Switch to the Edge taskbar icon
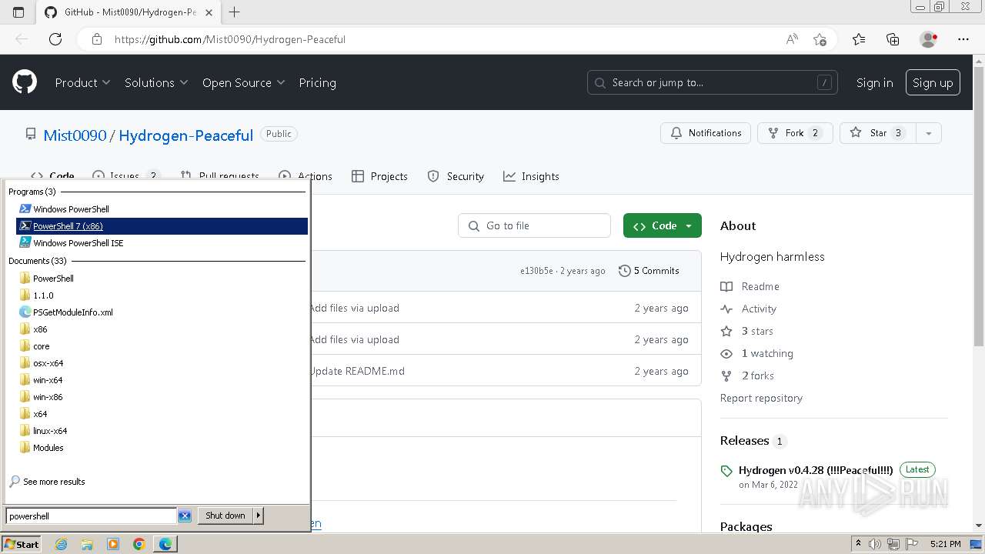This screenshot has width=985, height=554. tap(165, 544)
